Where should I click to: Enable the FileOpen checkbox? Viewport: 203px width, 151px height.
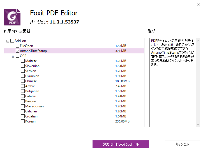(x=17, y=46)
